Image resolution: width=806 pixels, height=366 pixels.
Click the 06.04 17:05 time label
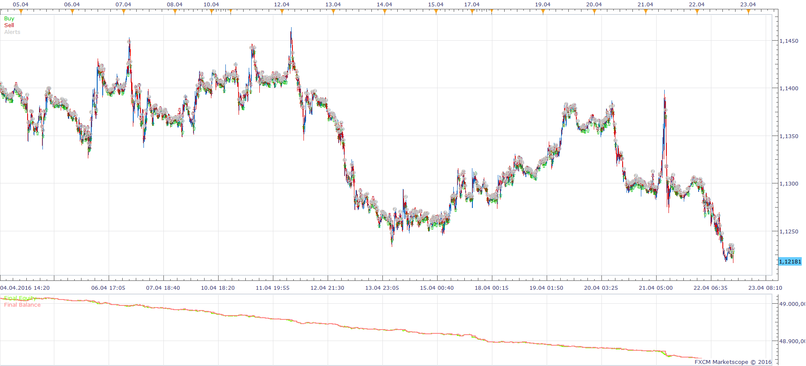[108, 288]
